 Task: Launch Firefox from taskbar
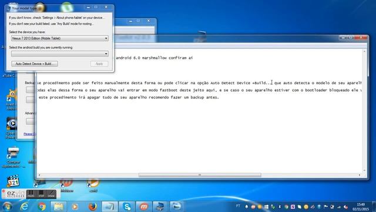point(93,207)
